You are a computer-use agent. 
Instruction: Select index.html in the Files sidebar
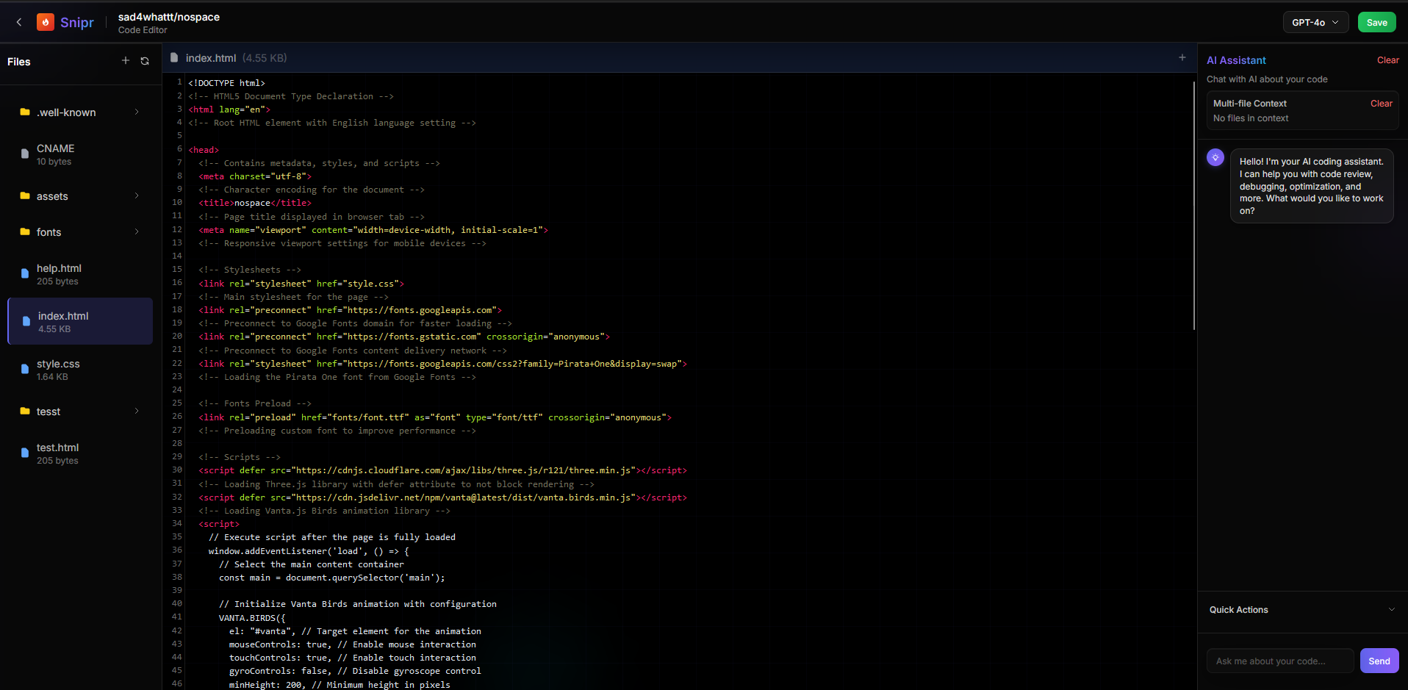tap(80, 322)
